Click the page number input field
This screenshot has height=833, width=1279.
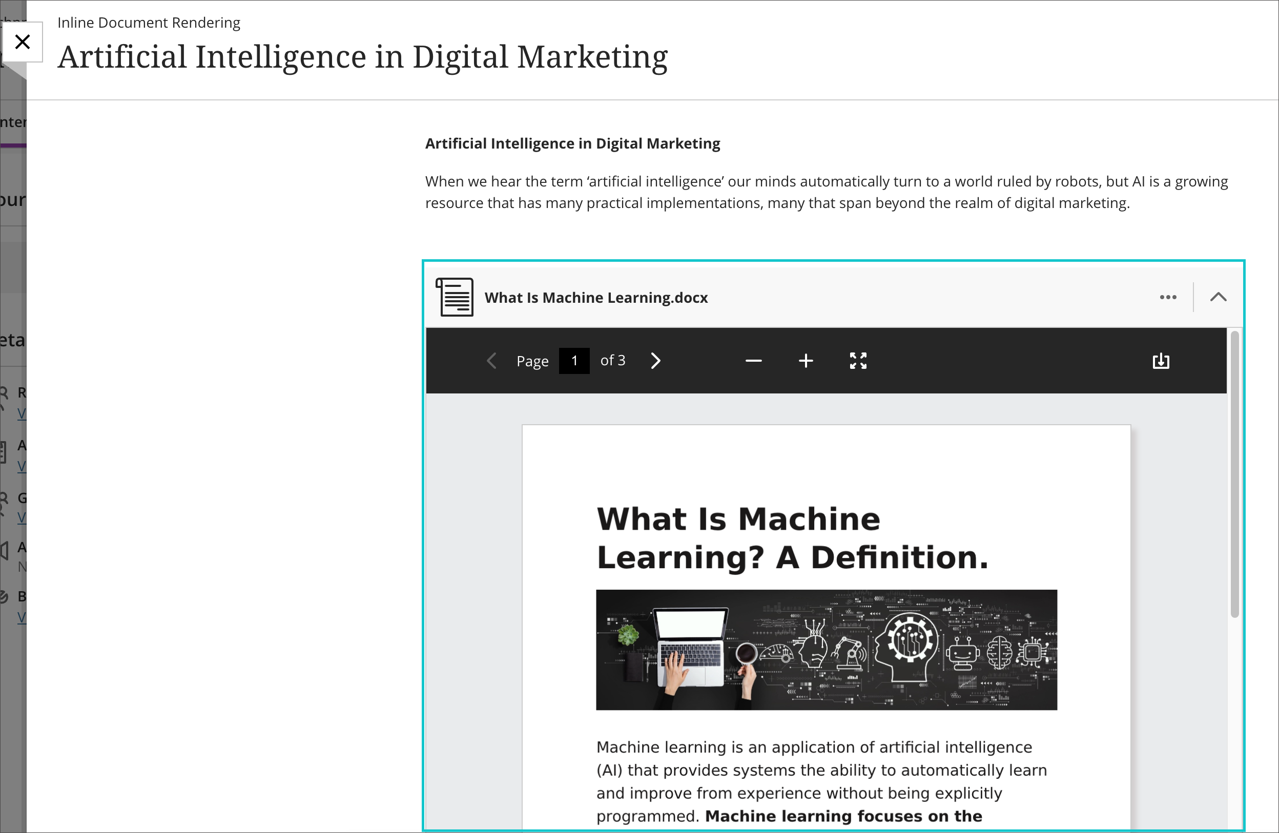(x=574, y=361)
